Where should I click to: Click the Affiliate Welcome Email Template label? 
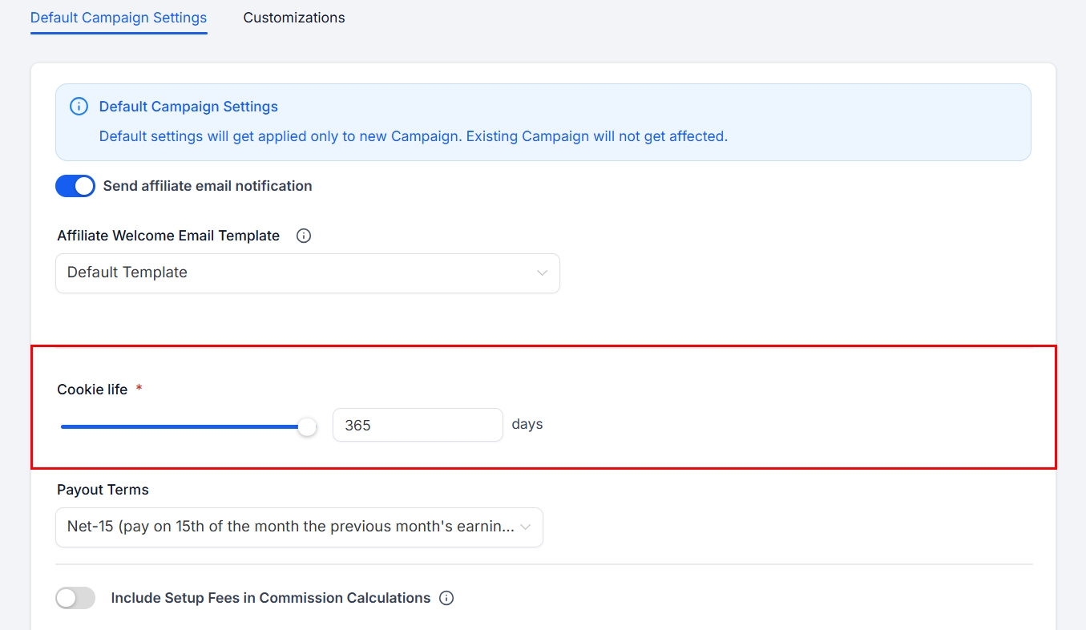click(x=168, y=236)
